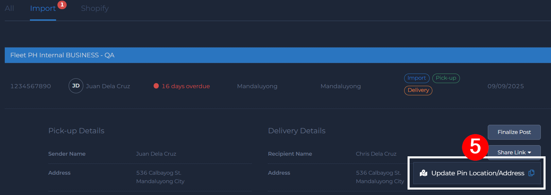Click the map pin icon on Update Pin Location
This screenshot has height=195, width=551.
[424, 173]
